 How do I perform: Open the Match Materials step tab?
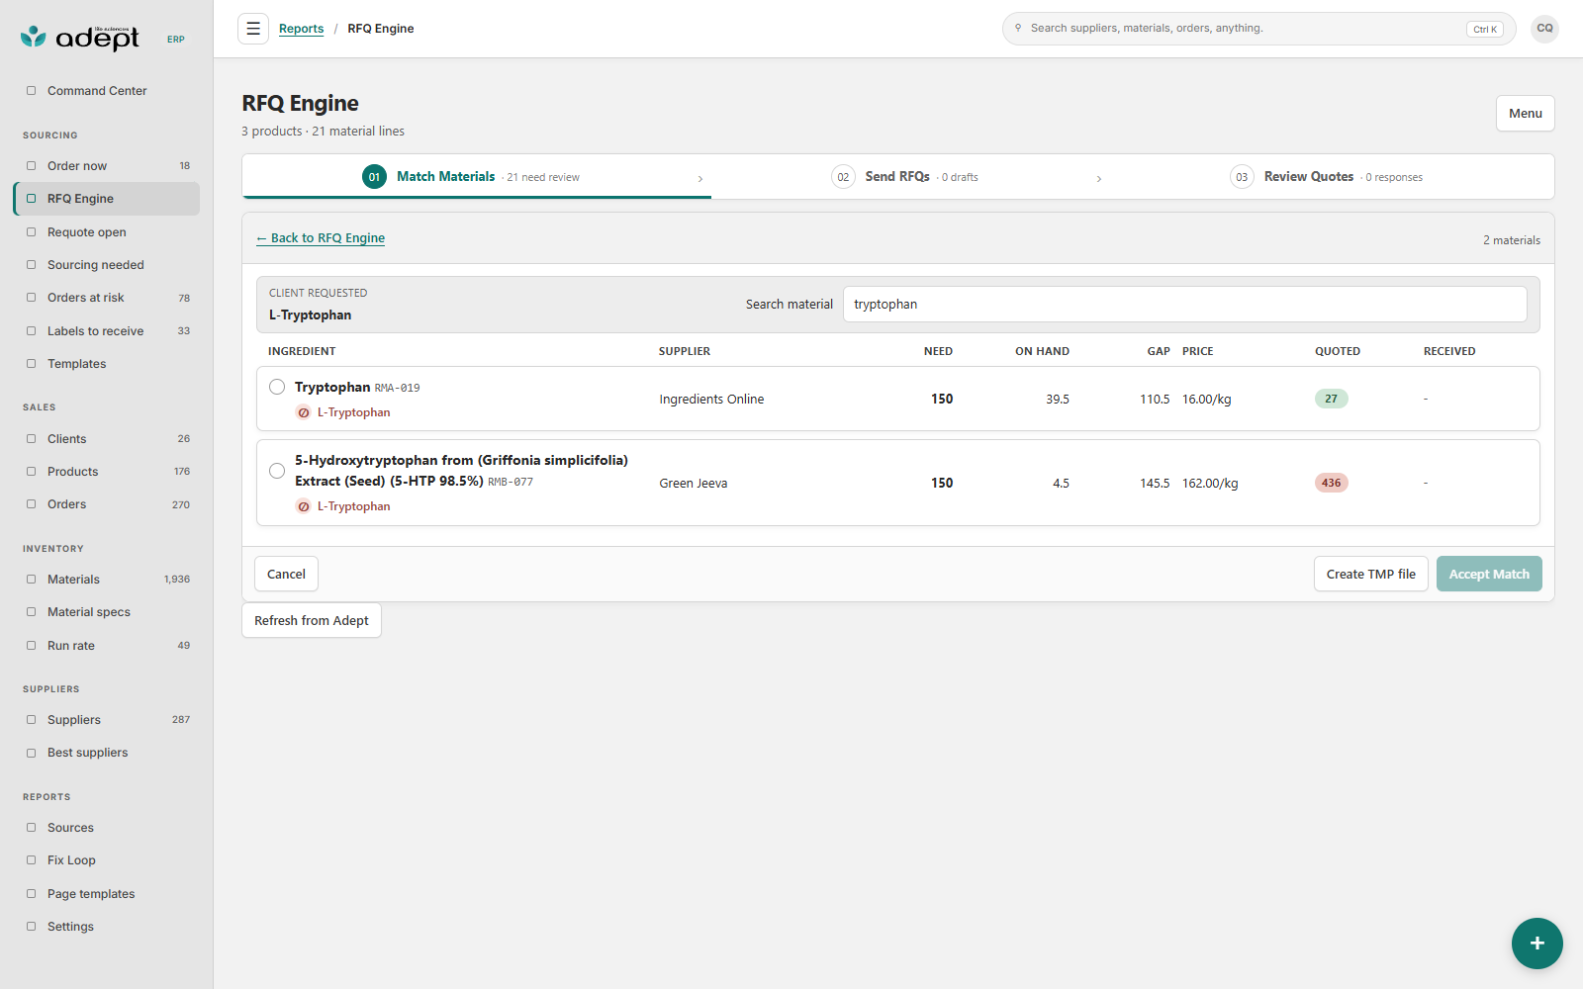pyautogui.click(x=477, y=177)
